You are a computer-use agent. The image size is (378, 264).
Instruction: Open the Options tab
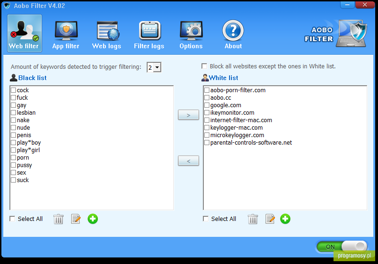(x=191, y=35)
